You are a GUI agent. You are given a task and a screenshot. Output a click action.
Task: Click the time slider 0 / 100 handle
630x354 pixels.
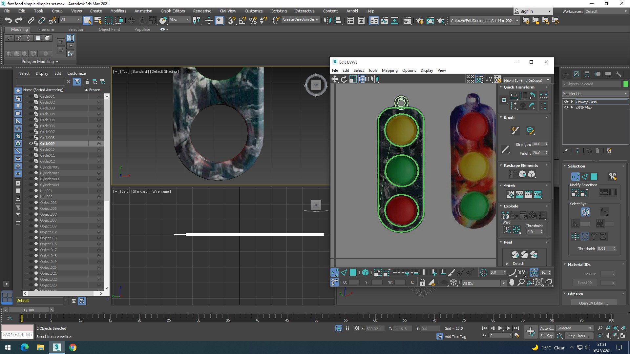(x=28, y=310)
